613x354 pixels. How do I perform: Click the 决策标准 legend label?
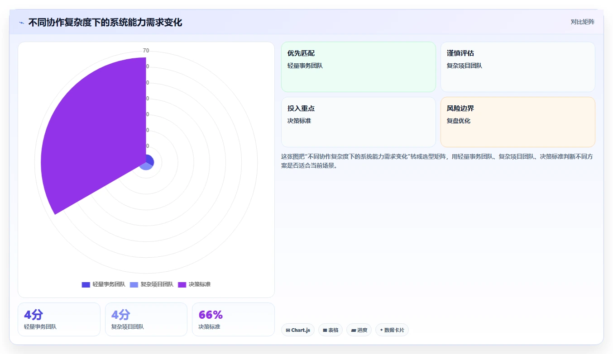point(200,284)
